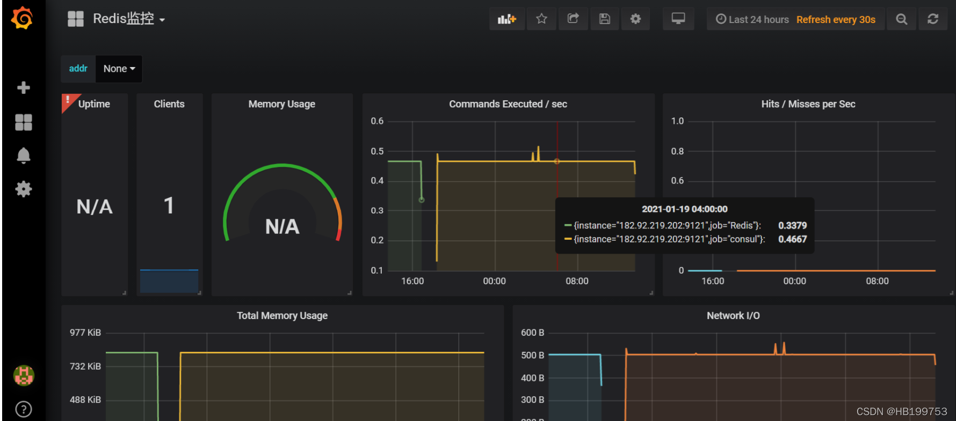Image resolution: width=956 pixels, height=421 pixels.
Task: Open the Last 24 hours time picker
Action: pyautogui.click(x=752, y=19)
